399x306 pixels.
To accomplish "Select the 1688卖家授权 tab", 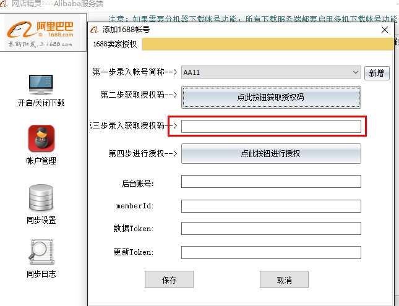I will pyautogui.click(x=115, y=44).
